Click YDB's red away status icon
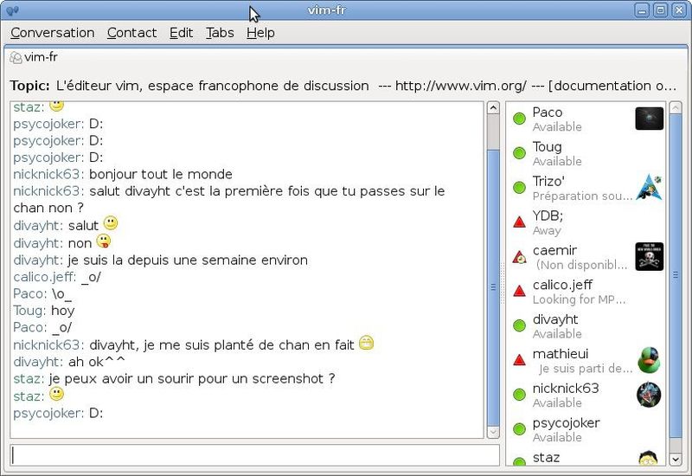Screen dimensions: 692x476 pyautogui.click(x=519, y=222)
